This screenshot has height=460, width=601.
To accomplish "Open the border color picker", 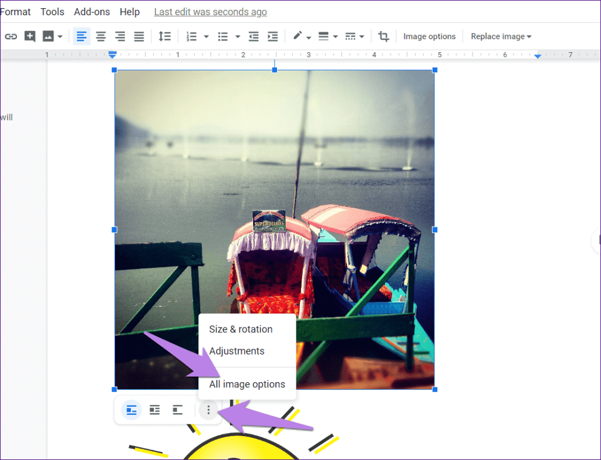I will 298,36.
